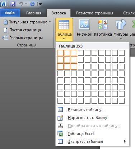This screenshot has height=149, width=135.
Task: Expand the Экспресс-таблицы submenu arrow
Action: point(125,141)
